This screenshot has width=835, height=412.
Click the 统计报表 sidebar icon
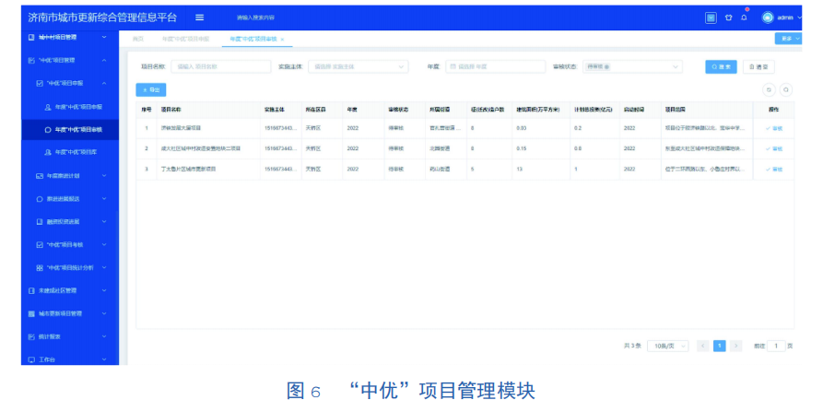[x=31, y=337]
